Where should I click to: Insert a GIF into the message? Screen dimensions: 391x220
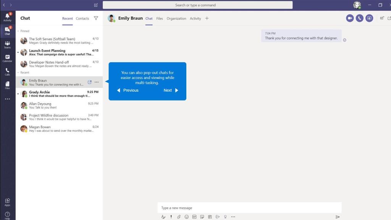coord(194,217)
